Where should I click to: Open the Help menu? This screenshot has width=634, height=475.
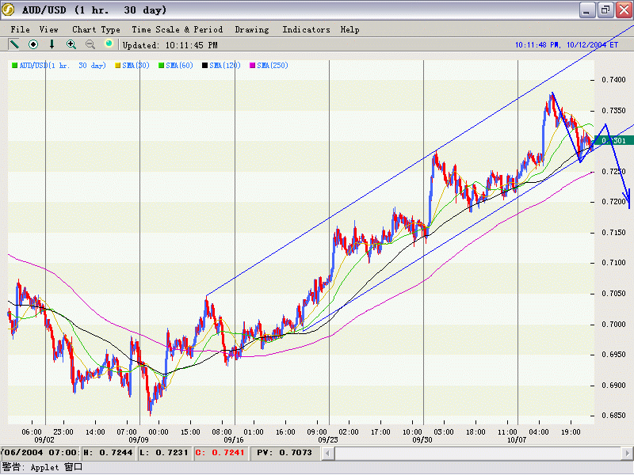349,29
